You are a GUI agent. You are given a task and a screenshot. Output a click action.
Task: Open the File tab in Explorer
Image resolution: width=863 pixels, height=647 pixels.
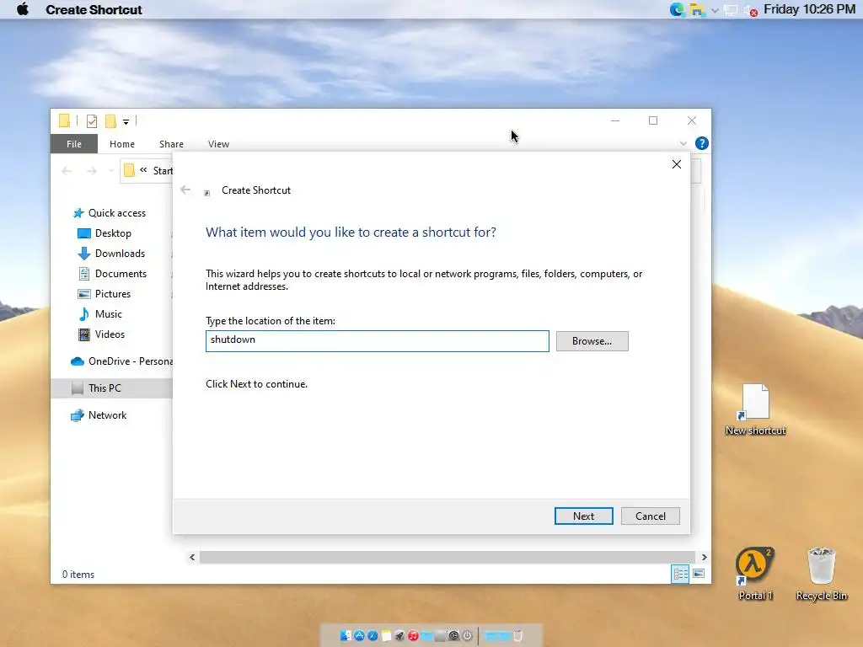[x=74, y=144]
